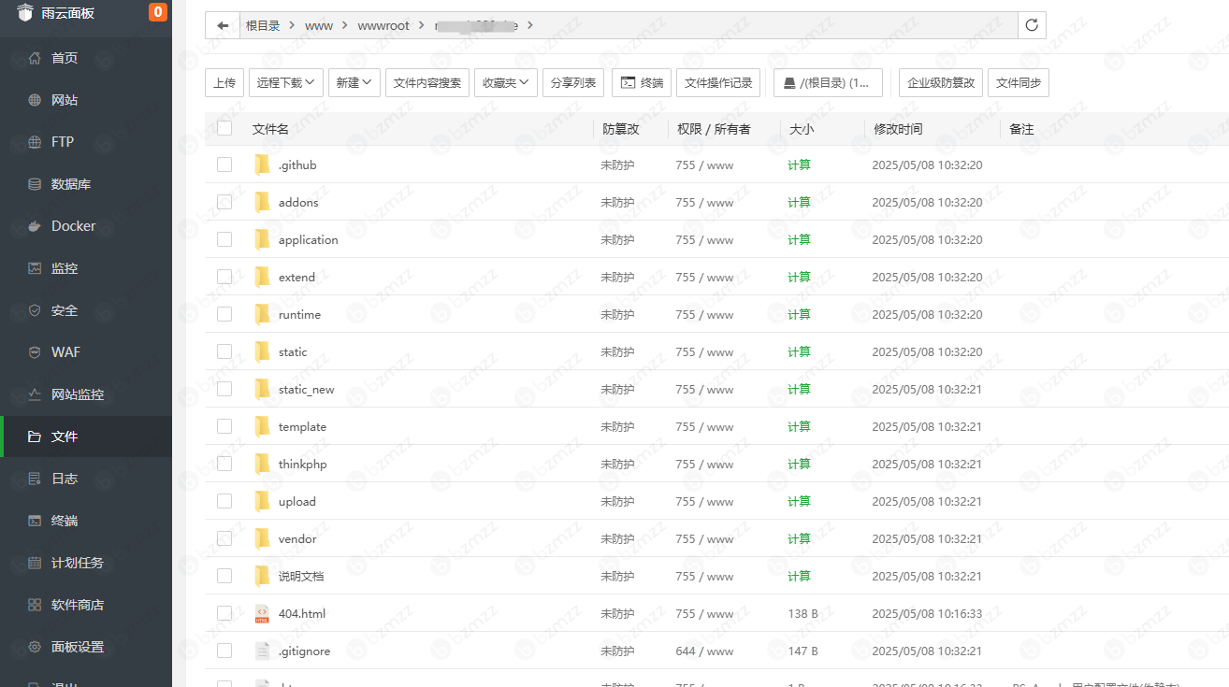Click 未防护 status for static row
This screenshot has width=1229, height=687.
point(617,351)
